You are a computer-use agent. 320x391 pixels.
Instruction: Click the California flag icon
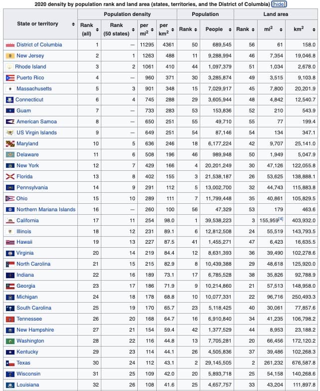[x=10, y=220]
